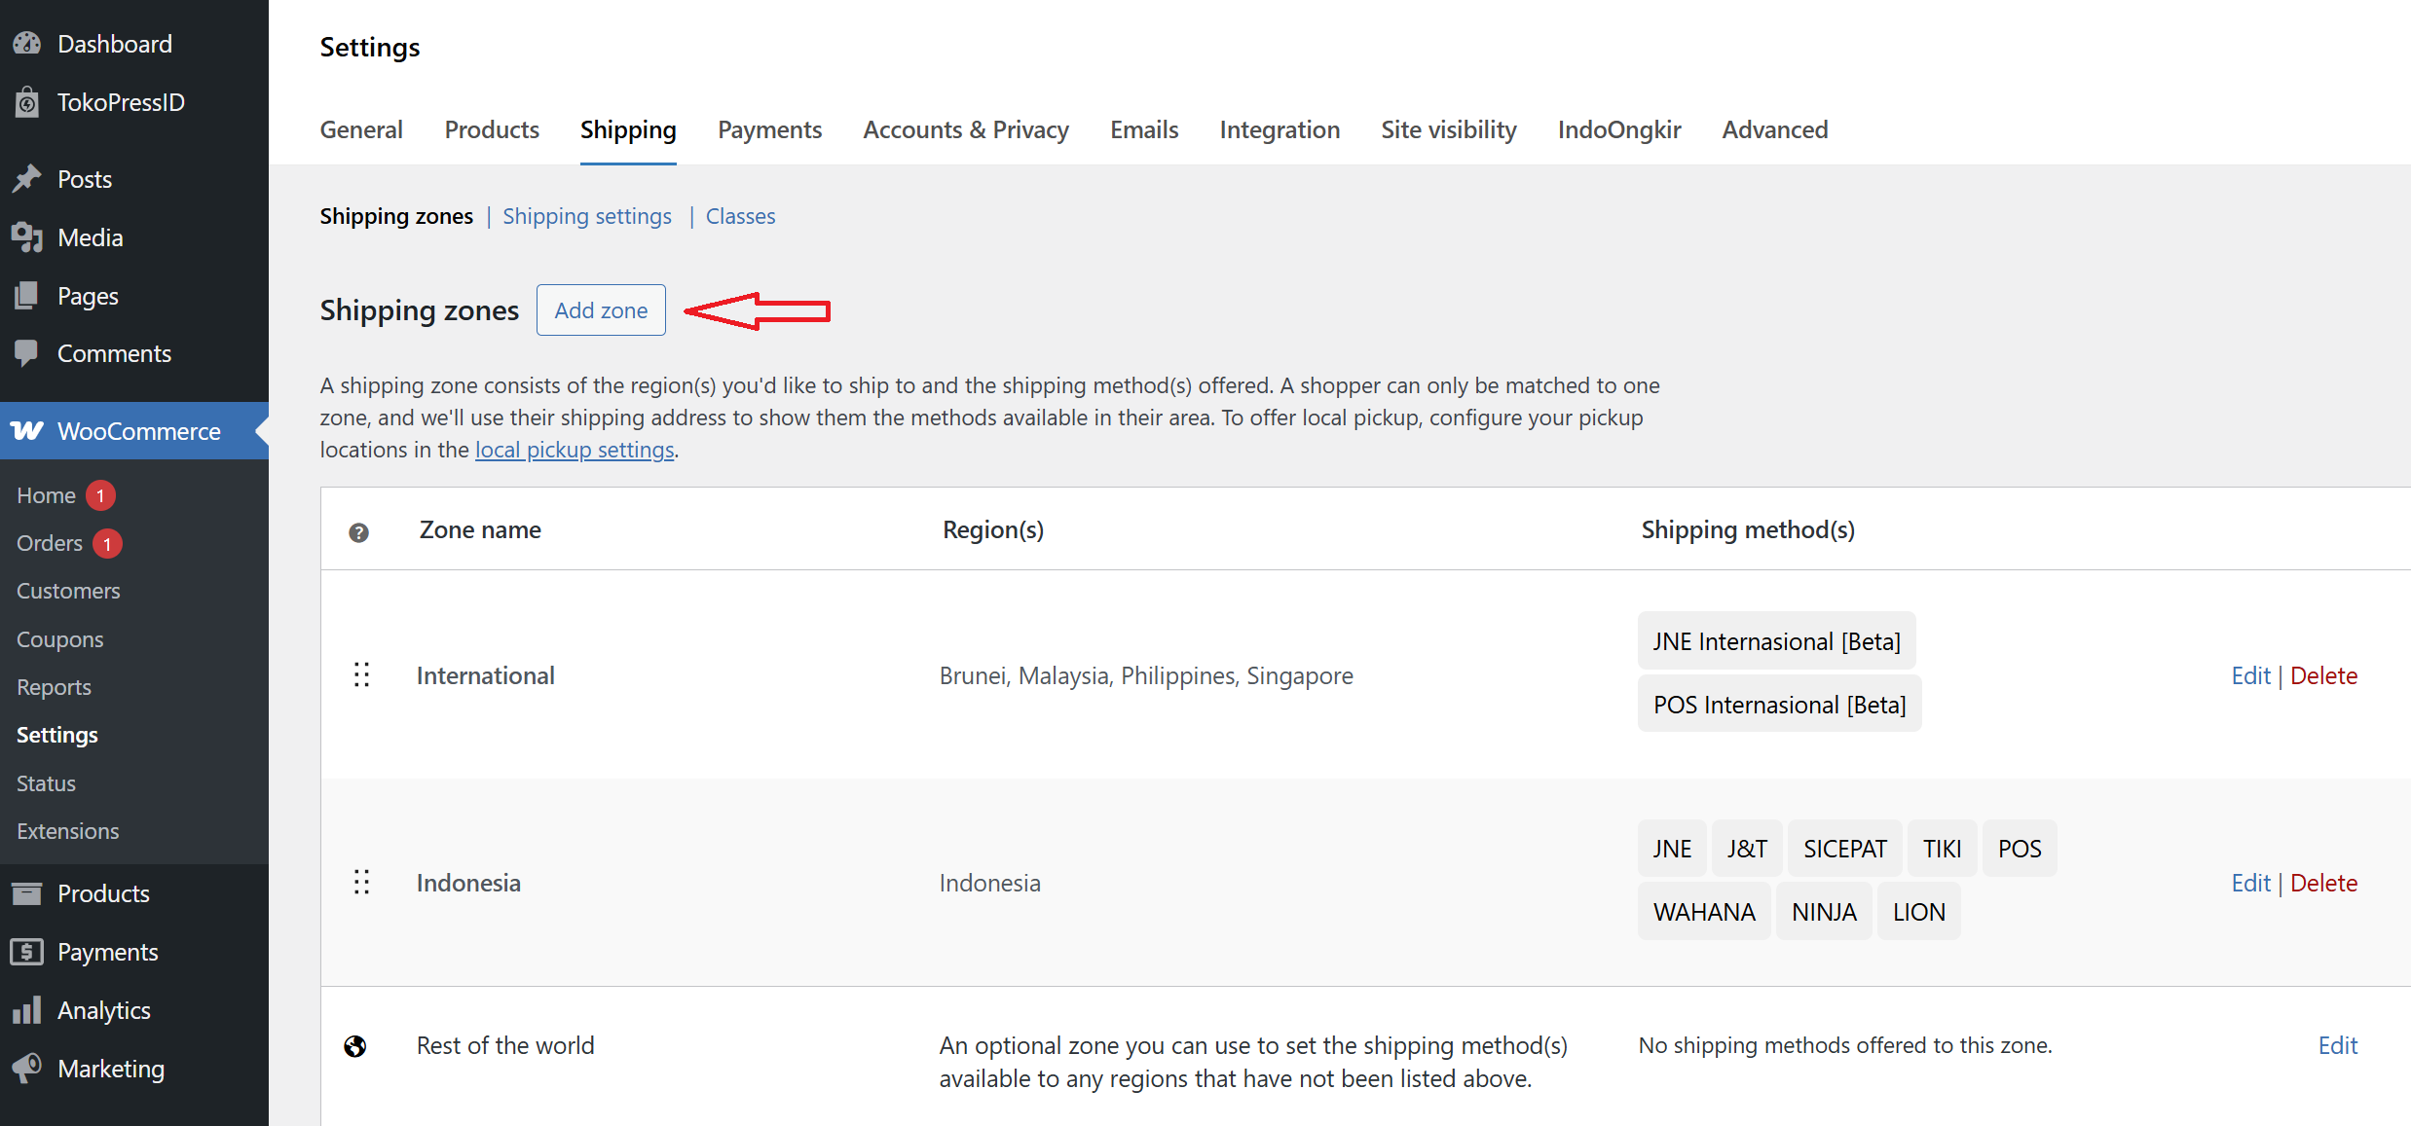
Task: Open the Settings submenu item
Action: pos(57,735)
